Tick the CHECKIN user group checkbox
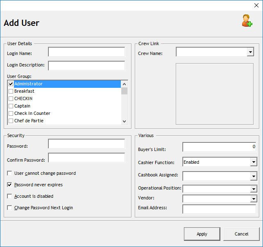 [x=11, y=98]
